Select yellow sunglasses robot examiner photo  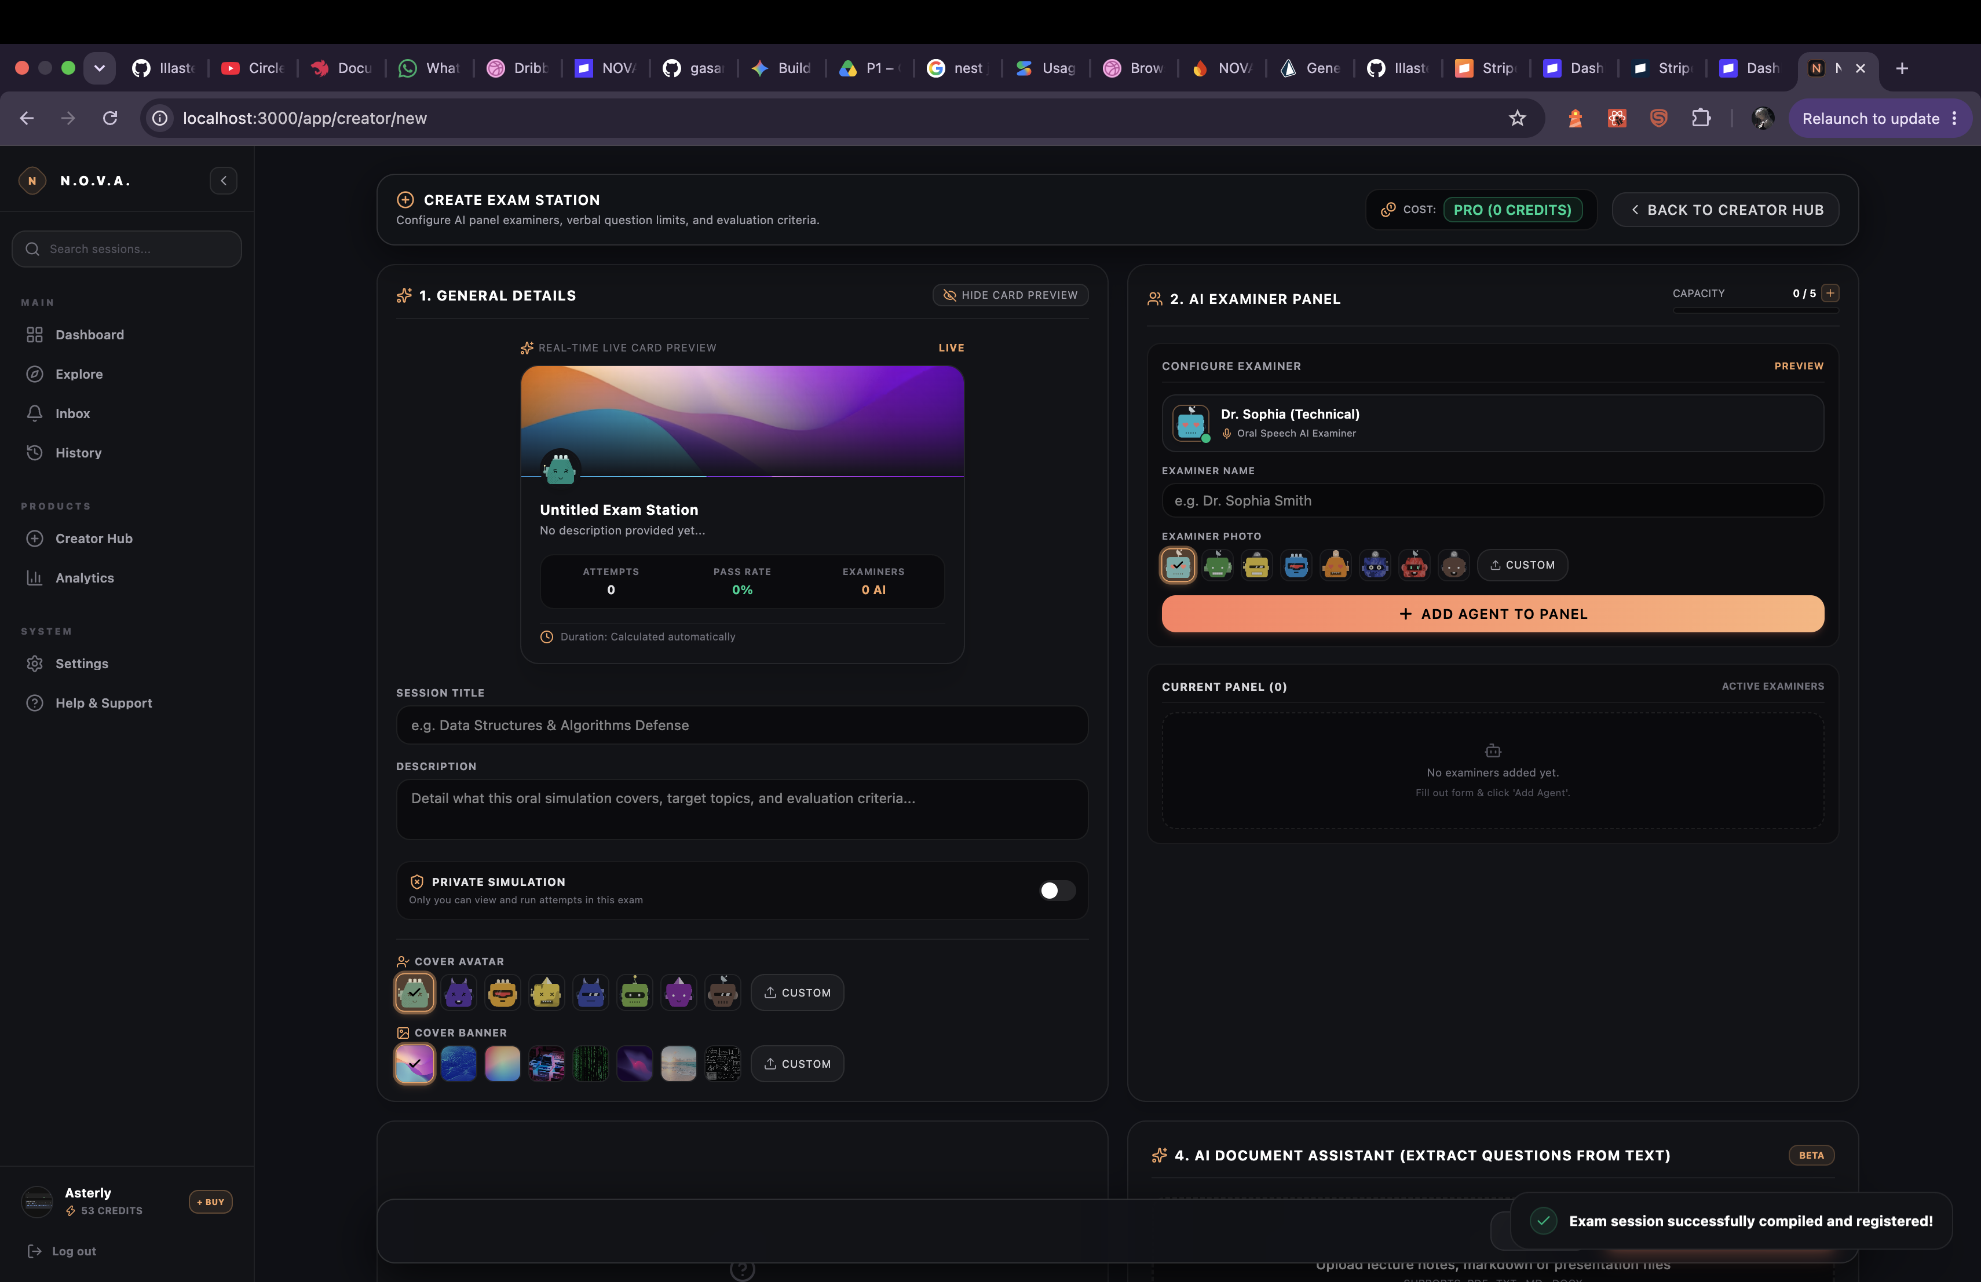(x=1257, y=566)
